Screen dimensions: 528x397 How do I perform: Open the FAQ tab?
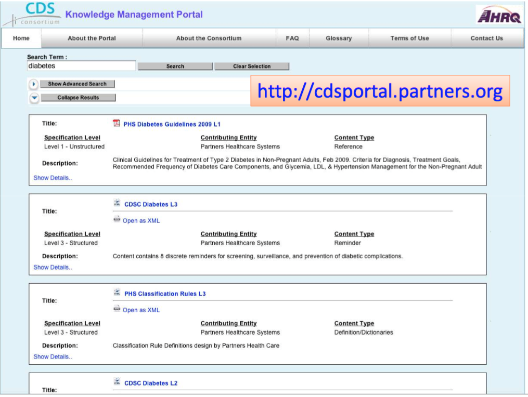click(292, 38)
